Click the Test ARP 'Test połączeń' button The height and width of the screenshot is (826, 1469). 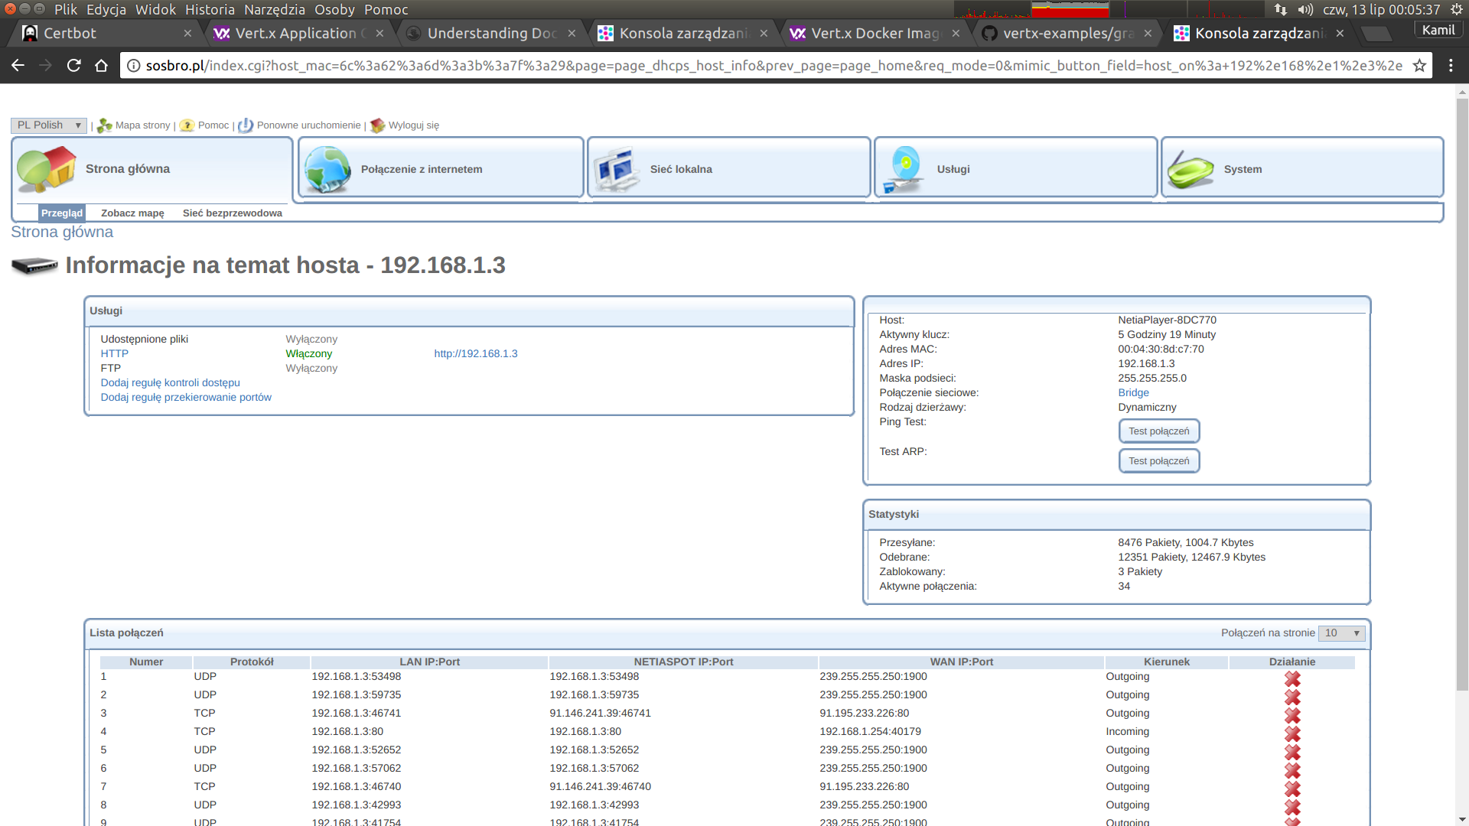(x=1159, y=461)
